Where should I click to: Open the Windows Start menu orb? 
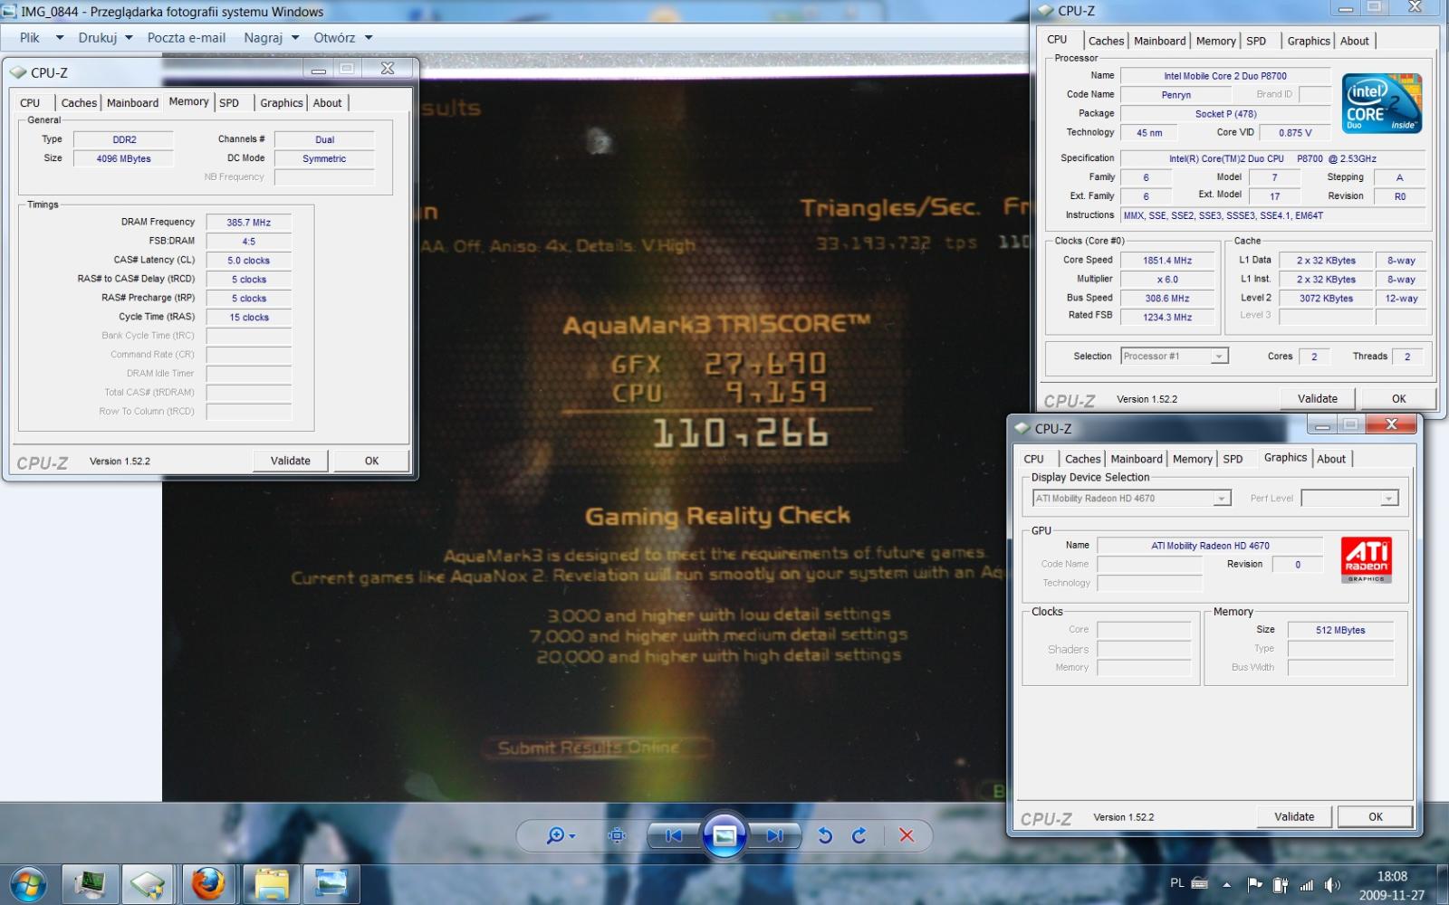(x=28, y=884)
